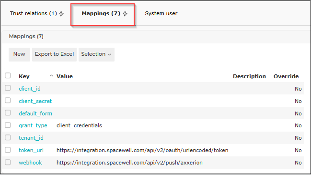Viewport: 311px width, 175px height.
Task: Open the System user tab
Action: click(x=161, y=13)
